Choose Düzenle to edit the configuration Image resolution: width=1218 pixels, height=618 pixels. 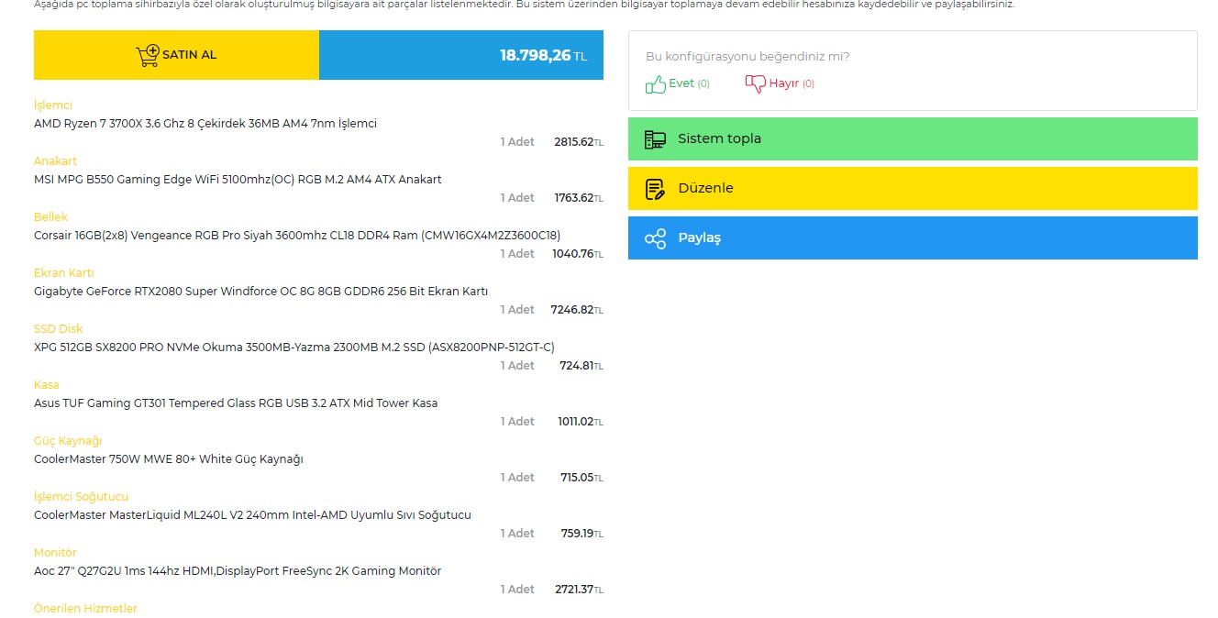tap(913, 188)
